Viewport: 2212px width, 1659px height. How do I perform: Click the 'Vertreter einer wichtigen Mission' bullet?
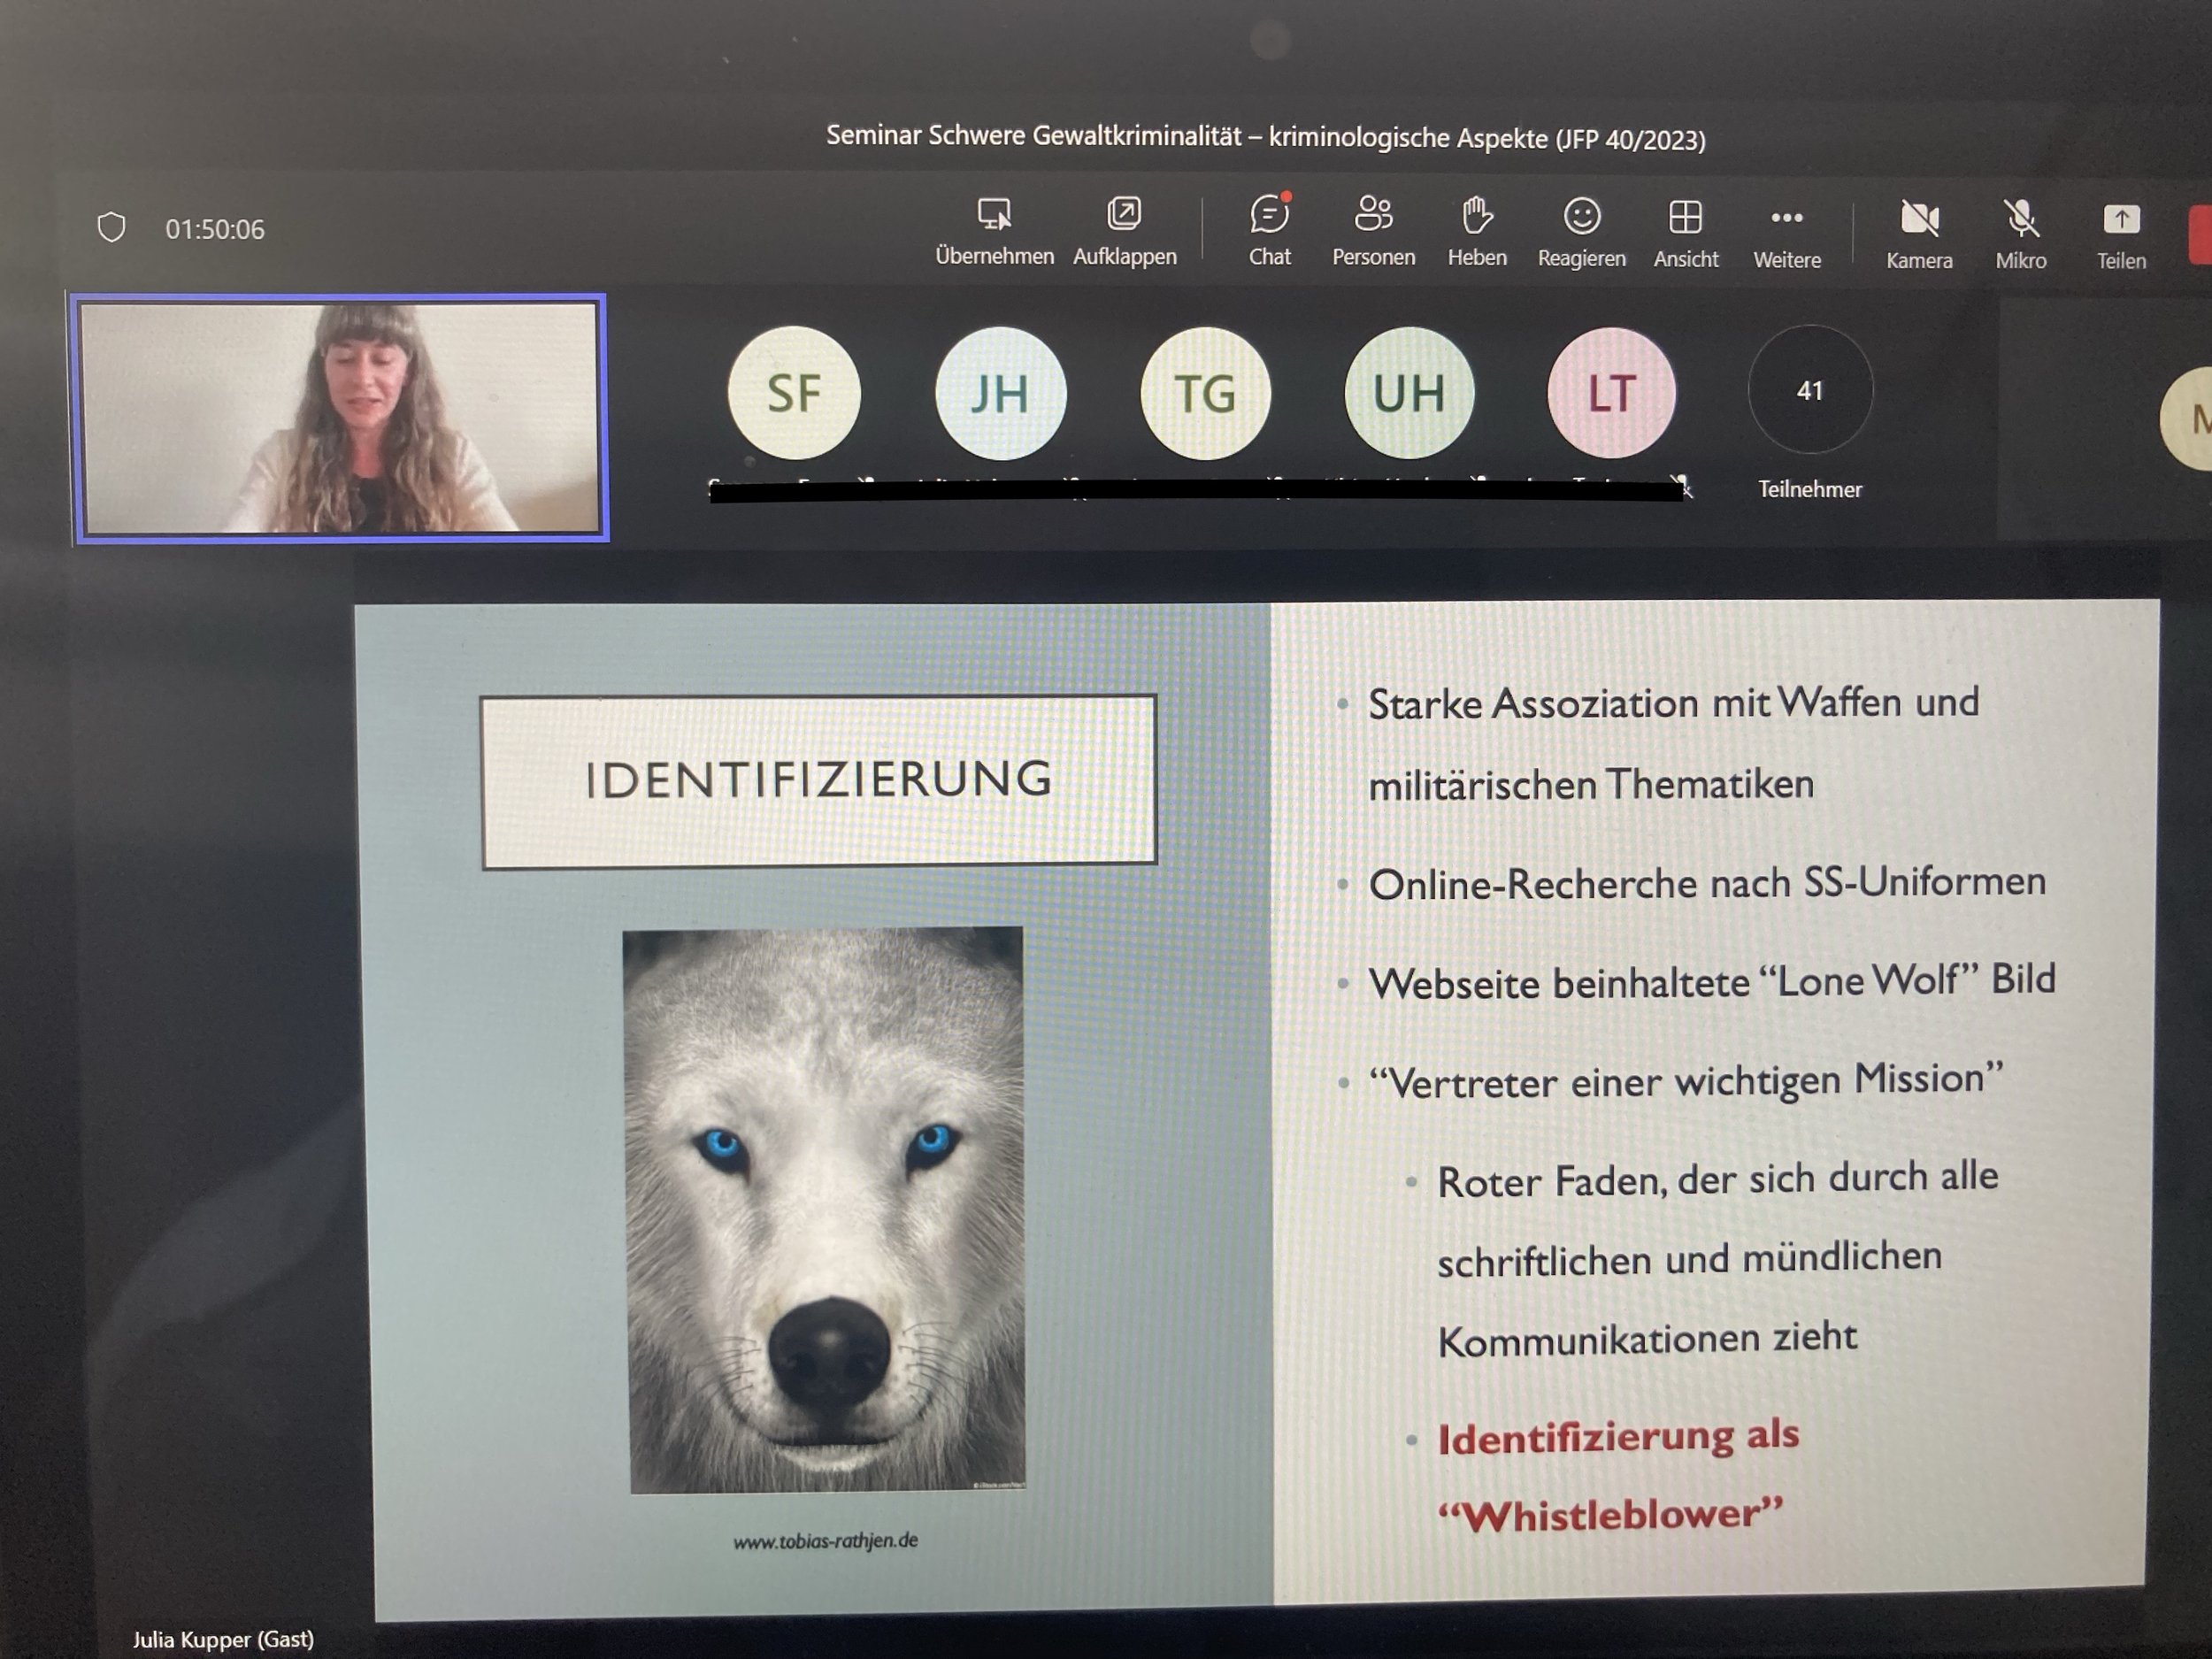[x=1686, y=1080]
